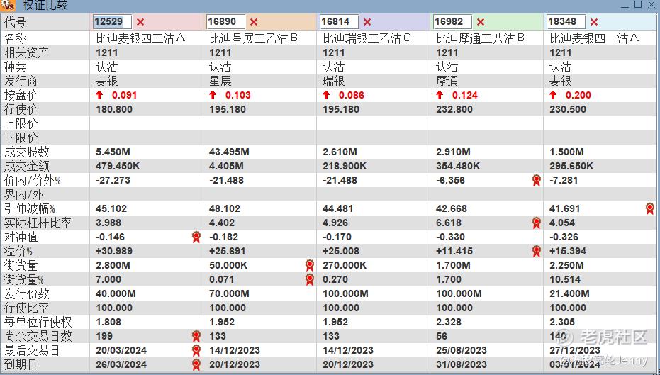660x375 pixels.
Task: Click the 行使价 row label
Action: coord(21,109)
